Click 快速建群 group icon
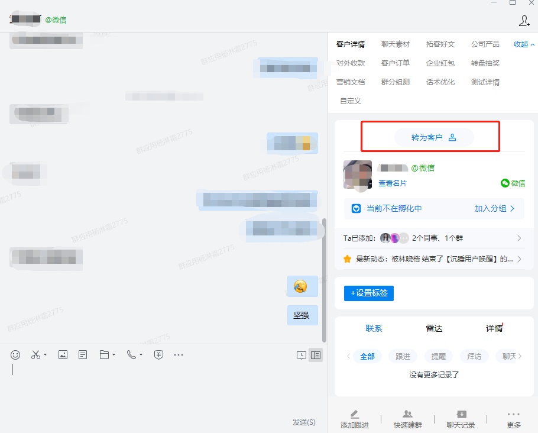This screenshot has height=433, width=538. [x=407, y=415]
